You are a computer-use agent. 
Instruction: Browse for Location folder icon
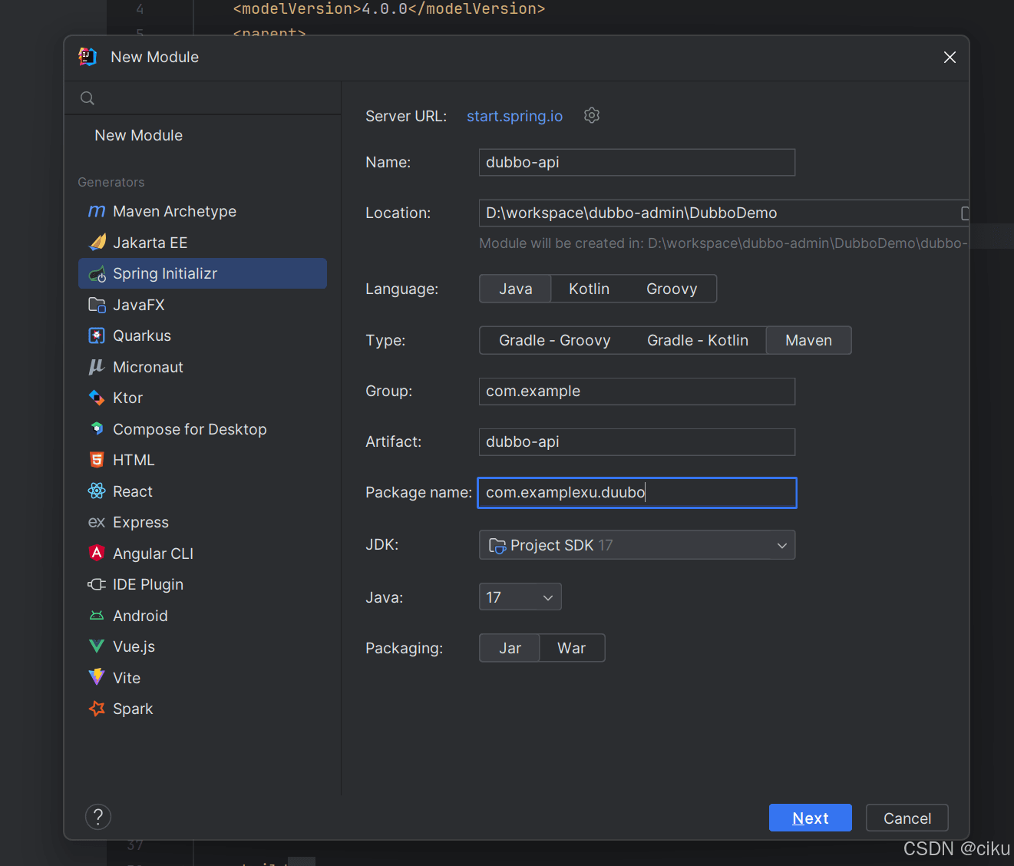coord(965,213)
